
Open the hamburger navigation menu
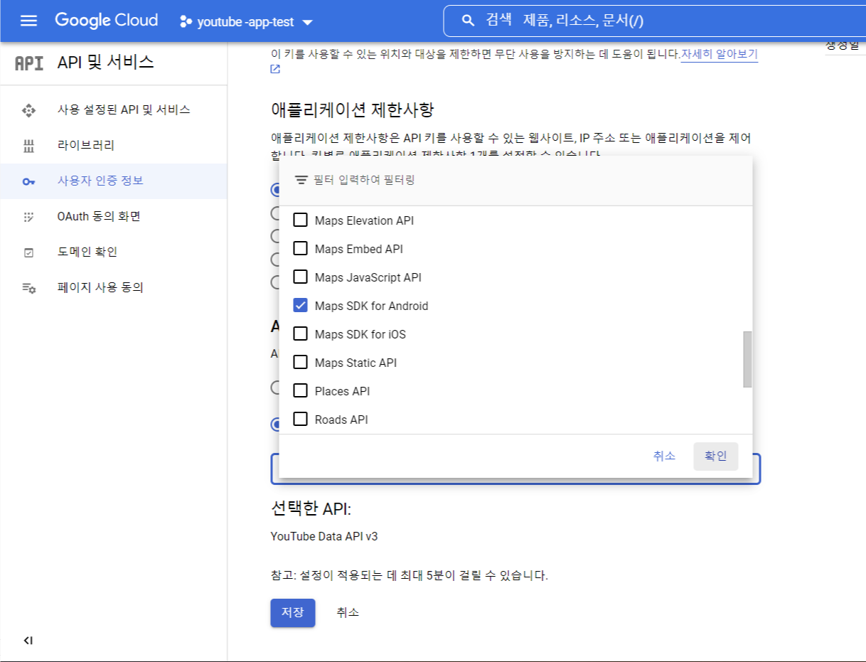28,21
